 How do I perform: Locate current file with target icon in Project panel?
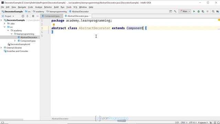point(23,16)
